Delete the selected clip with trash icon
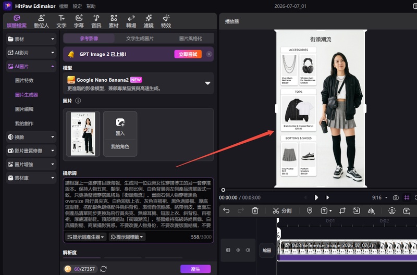Screen dimensions: 417x275 point(255,211)
